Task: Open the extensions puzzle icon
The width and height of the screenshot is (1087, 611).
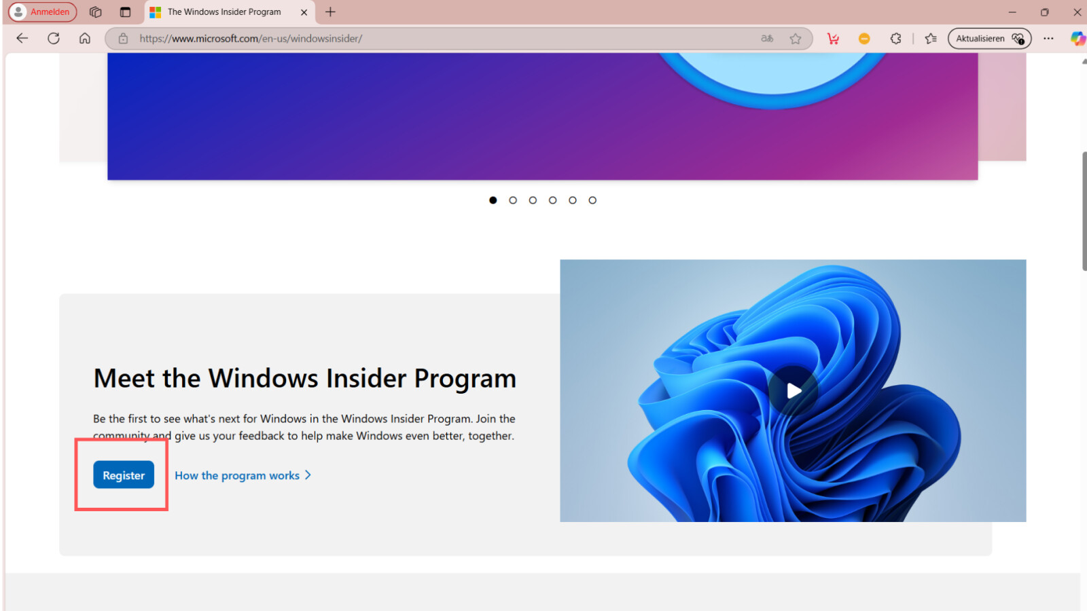Action: pos(895,39)
